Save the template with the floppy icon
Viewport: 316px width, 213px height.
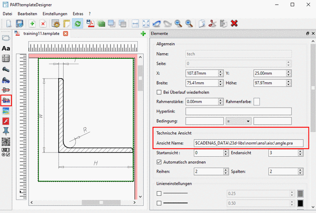(x=19, y=24)
